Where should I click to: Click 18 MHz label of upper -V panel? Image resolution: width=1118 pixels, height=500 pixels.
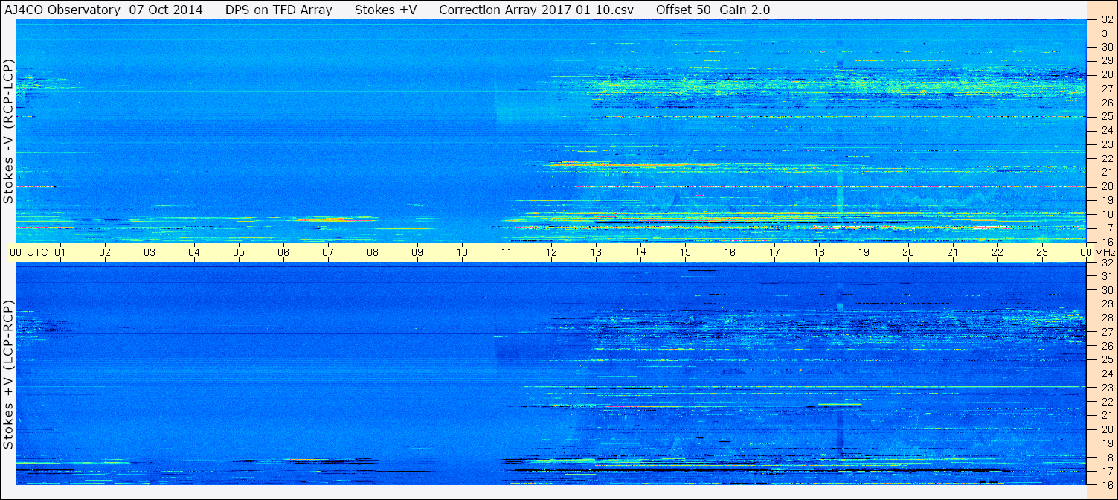point(1107,214)
